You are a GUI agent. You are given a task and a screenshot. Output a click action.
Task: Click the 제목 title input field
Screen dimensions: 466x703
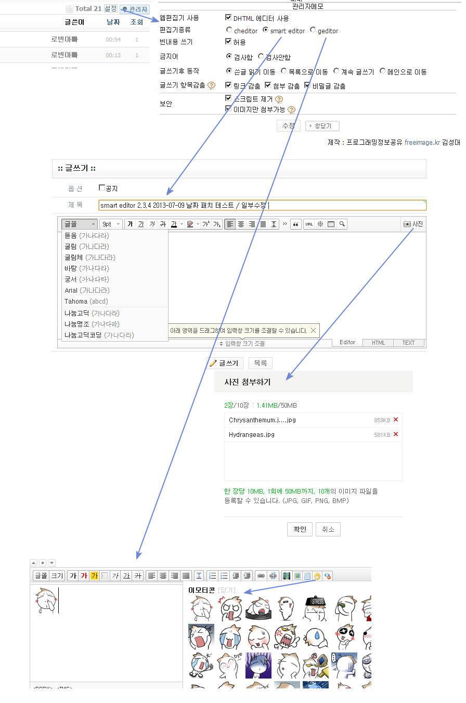[263, 205]
